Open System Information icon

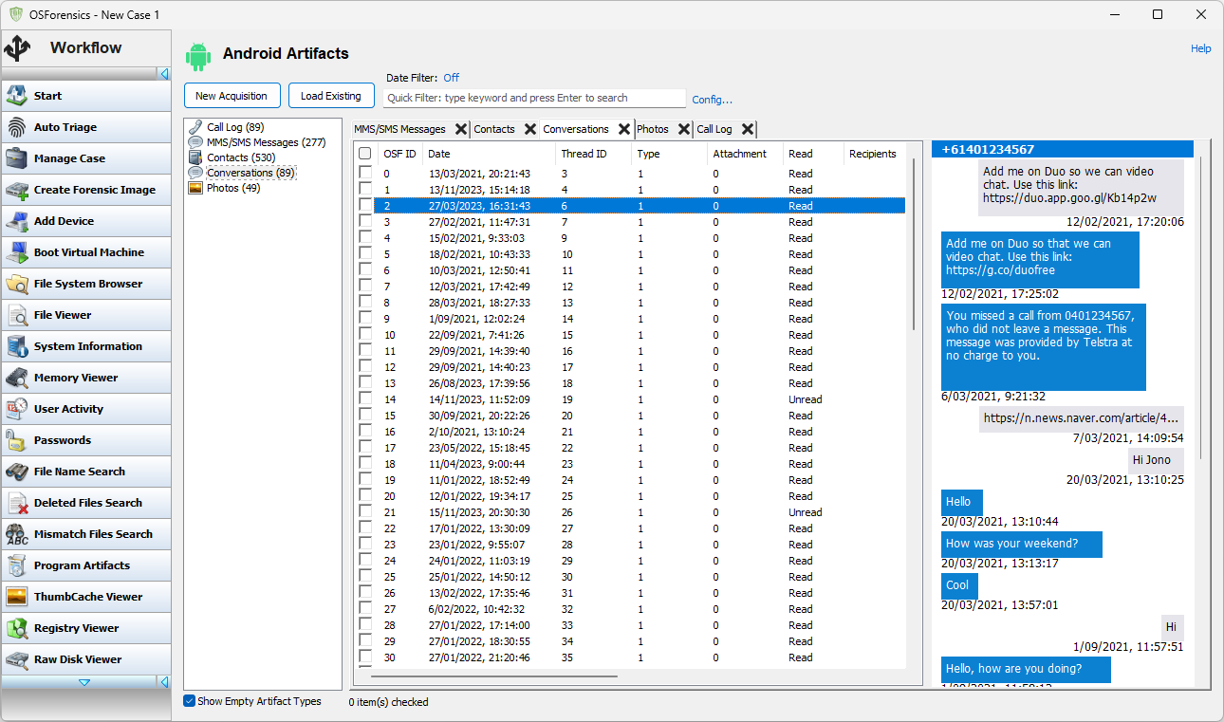tap(17, 346)
